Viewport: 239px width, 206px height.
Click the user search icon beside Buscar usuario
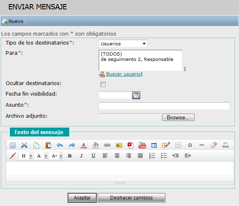coord(102,74)
